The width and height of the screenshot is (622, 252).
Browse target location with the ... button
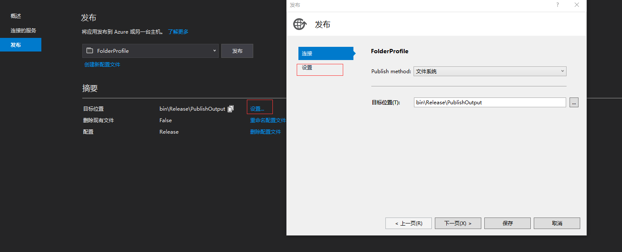coord(574,102)
